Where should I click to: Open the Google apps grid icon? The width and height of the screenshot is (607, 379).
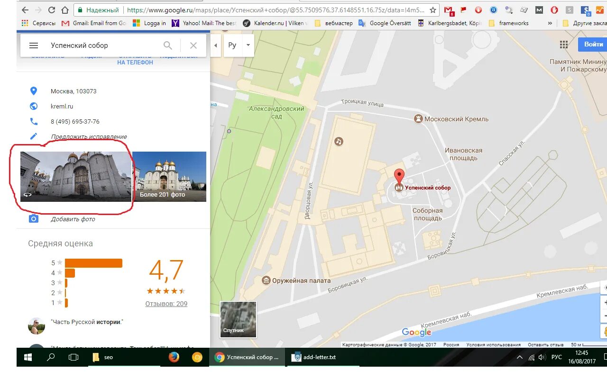(x=564, y=45)
